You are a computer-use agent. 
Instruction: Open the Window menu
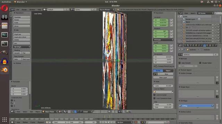(x=32, y=10)
